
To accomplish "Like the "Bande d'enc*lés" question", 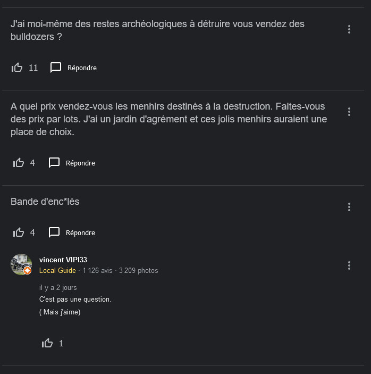I will point(19,232).
